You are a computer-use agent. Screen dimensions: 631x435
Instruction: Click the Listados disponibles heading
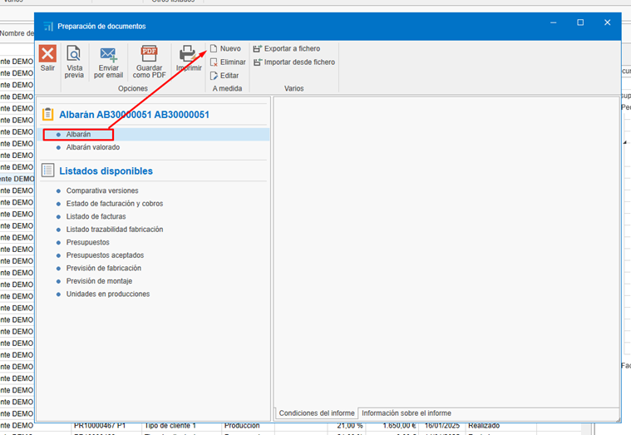pyautogui.click(x=106, y=171)
